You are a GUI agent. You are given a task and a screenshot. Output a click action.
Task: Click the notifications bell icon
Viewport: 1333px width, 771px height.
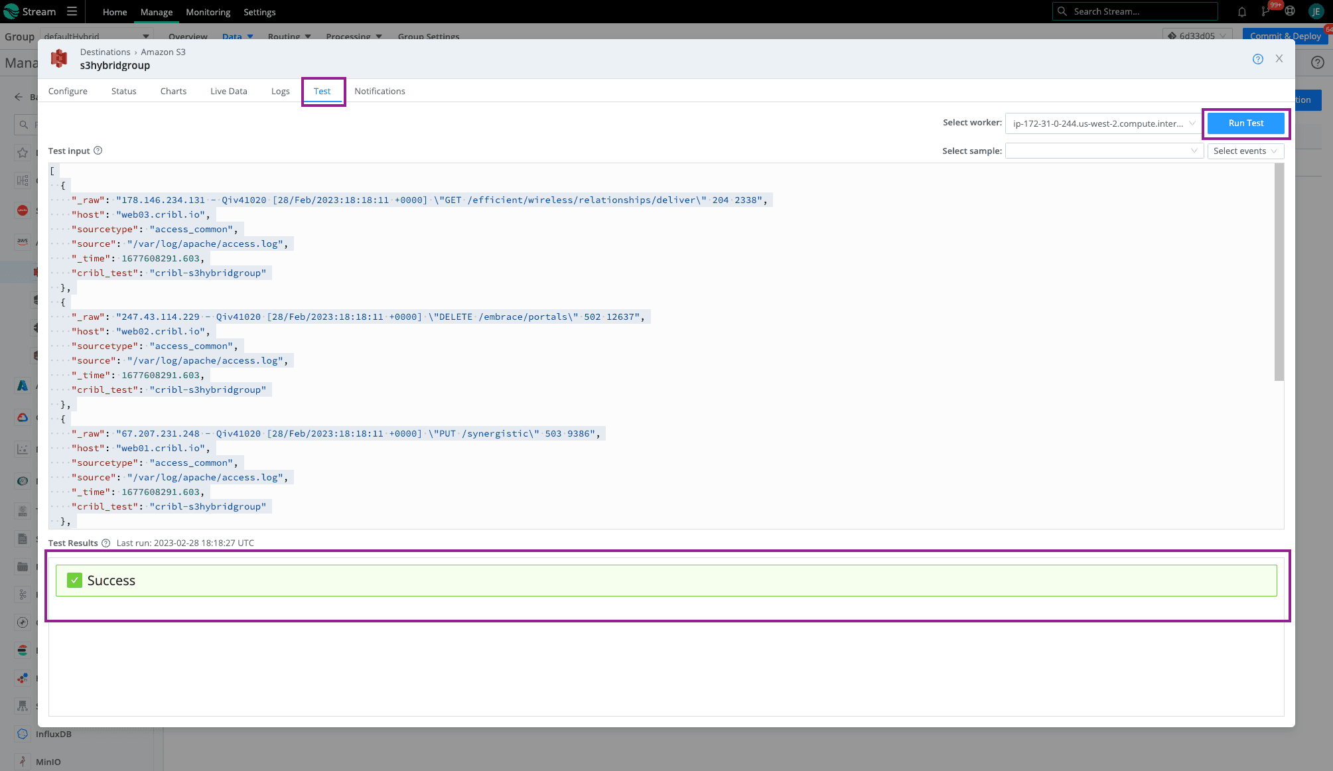click(1242, 11)
